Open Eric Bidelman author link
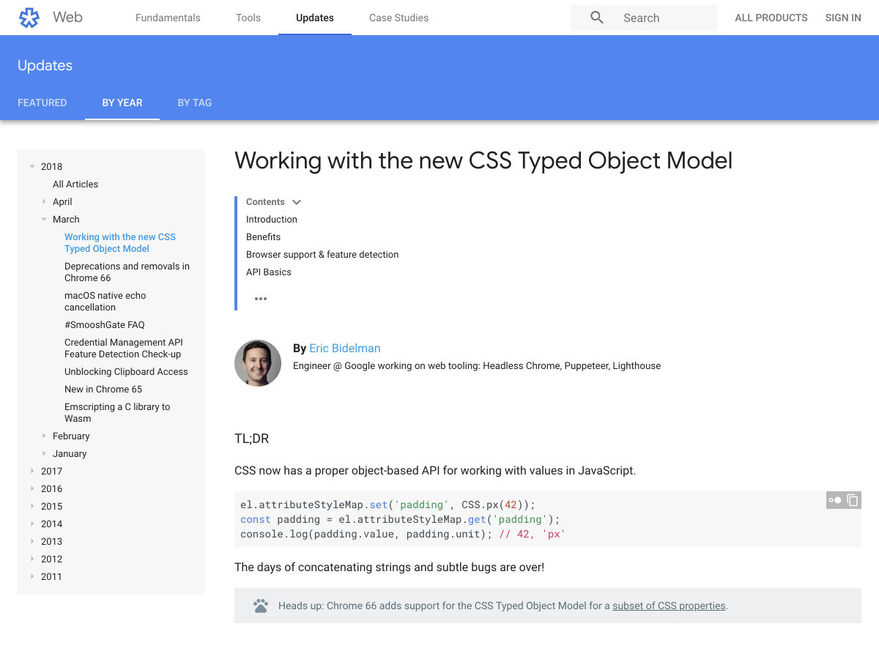Screen dimensions: 879x659 click(x=345, y=349)
